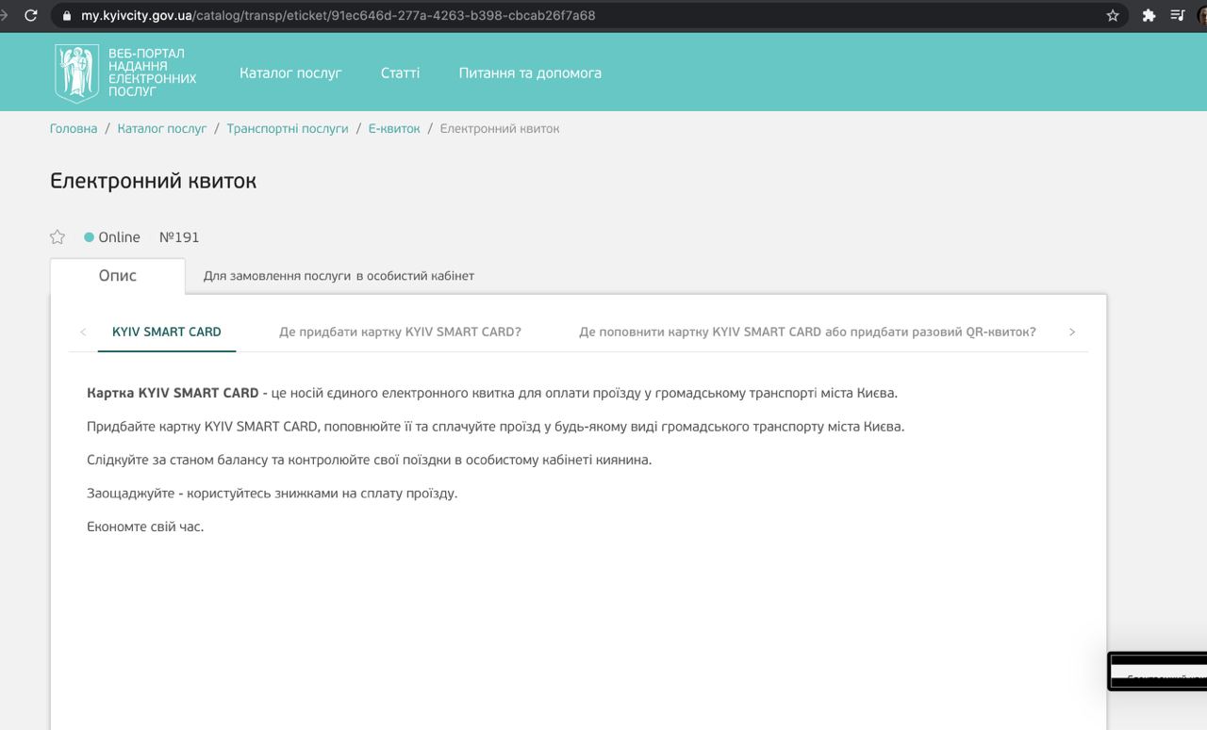Image resolution: width=1207 pixels, height=730 pixels.
Task: Click the Online status label
Action: (119, 237)
